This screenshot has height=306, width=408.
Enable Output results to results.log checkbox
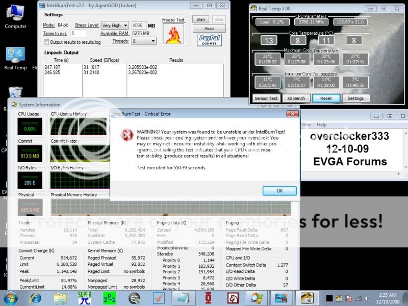pyautogui.click(x=47, y=42)
